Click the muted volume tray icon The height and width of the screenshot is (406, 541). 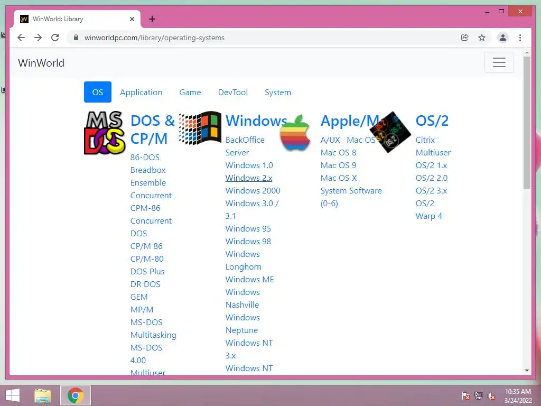click(491, 396)
